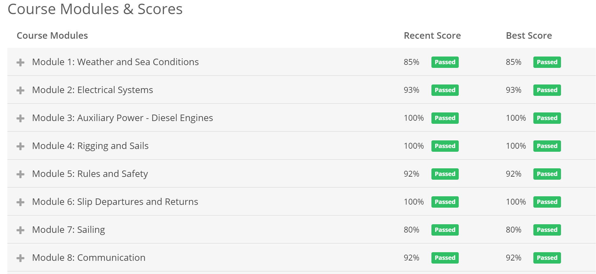Click the Best Score column header
Image resolution: width=596 pixels, height=274 pixels.
coord(529,36)
